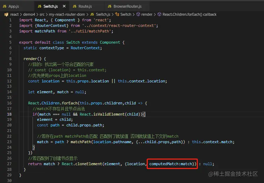The height and width of the screenshot is (183, 264).
Task: Click 'child.props.path' on line 20
Action: point(84,125)
